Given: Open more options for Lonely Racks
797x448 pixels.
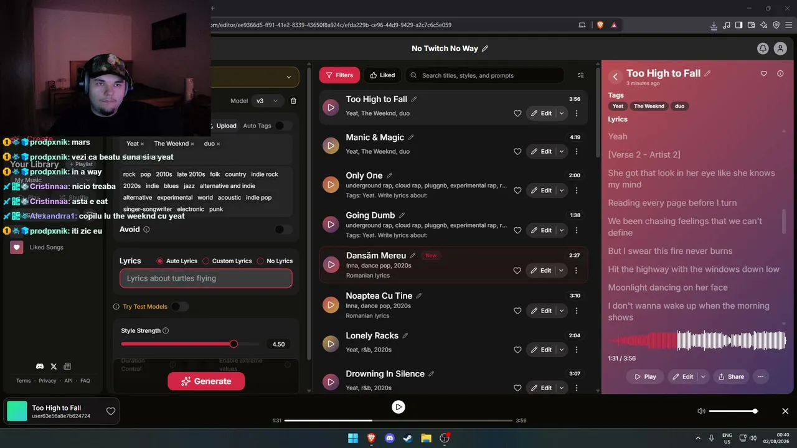Looking at the screenshot, I should click(x=577, y=350).
